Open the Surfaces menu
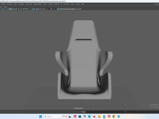This screenshot has width=159, height=119. 51,4
